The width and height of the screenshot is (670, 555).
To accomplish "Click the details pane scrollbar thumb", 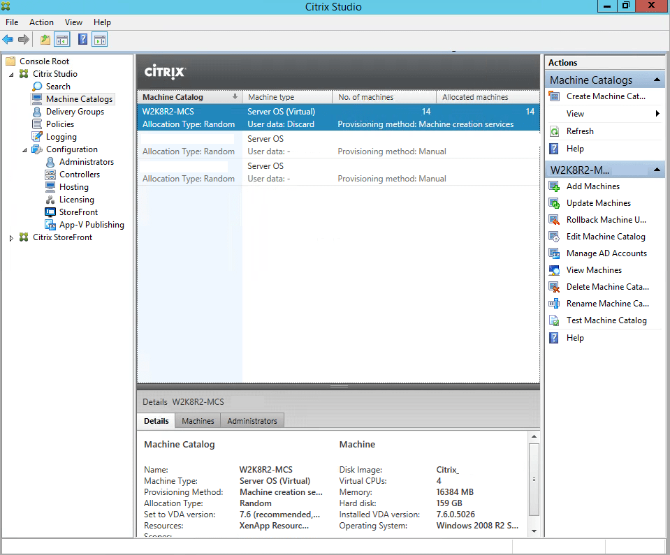I will (x=534, y=480).
